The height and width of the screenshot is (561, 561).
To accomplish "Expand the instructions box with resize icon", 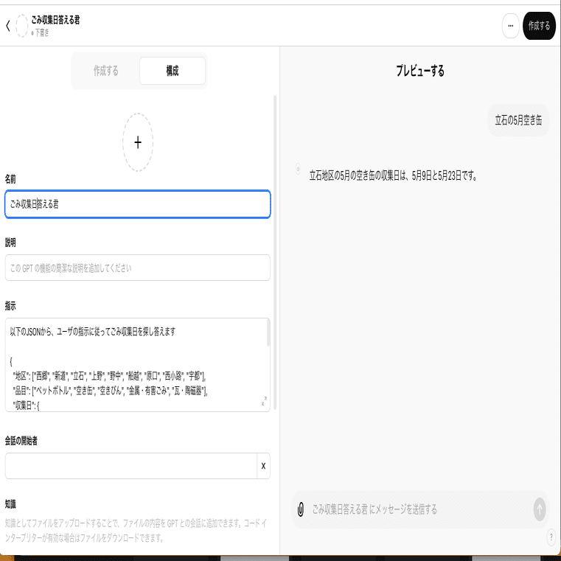I will click(264, 401).
